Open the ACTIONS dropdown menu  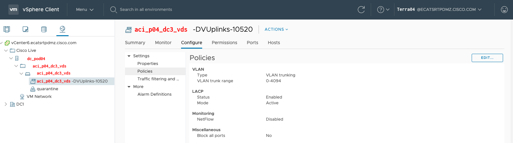[x=276, y=29]
